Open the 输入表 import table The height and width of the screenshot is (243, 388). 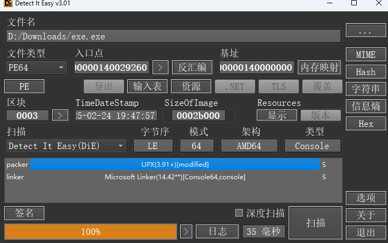[x=147, y=86]
